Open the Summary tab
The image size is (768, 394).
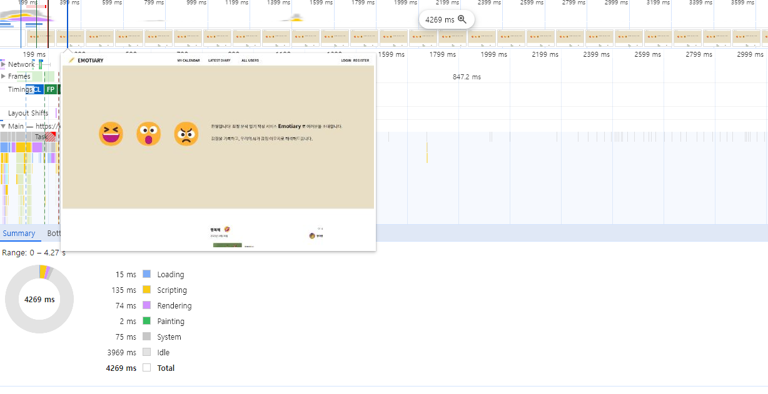[19, 234]
